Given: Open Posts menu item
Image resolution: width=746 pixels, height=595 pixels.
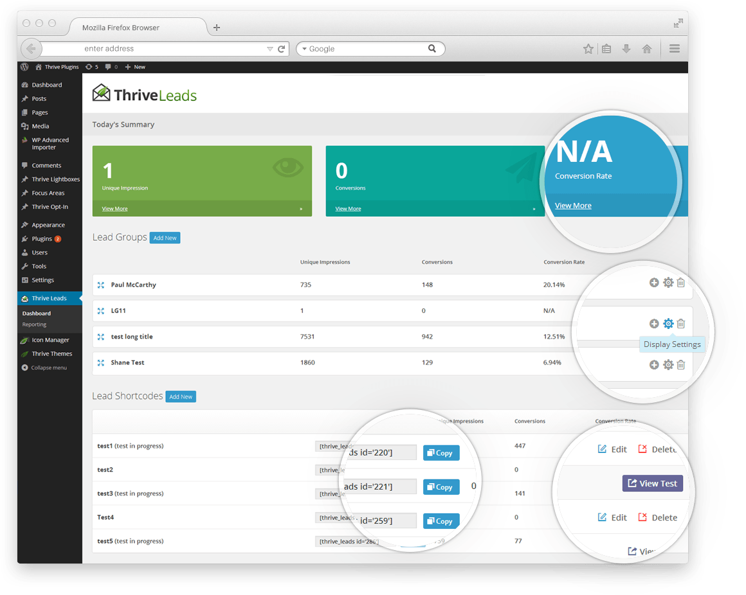Looking at the screenshot, I should point(39,99).
